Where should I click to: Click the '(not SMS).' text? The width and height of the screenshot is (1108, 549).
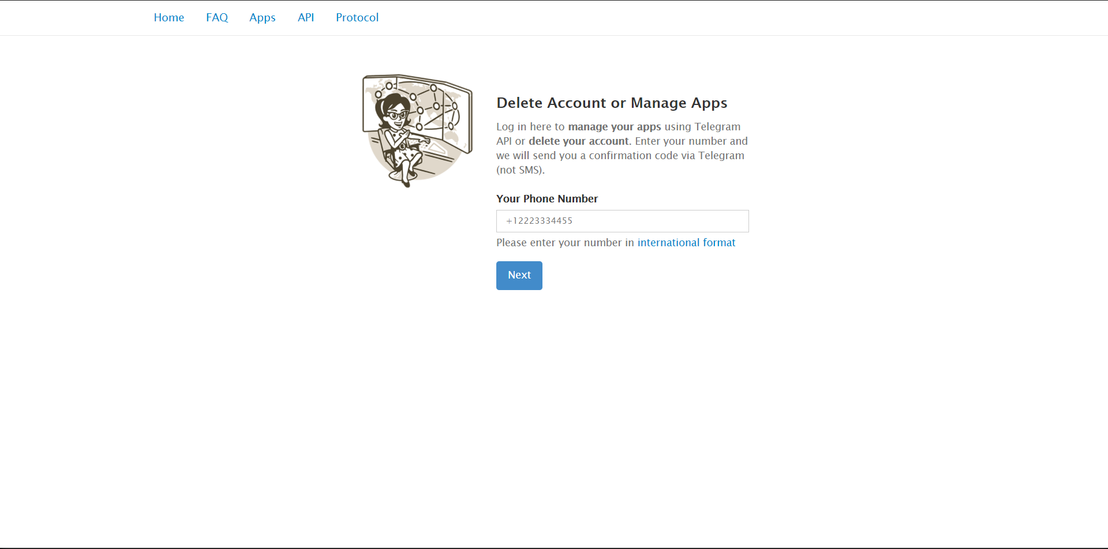pos(520,170)
